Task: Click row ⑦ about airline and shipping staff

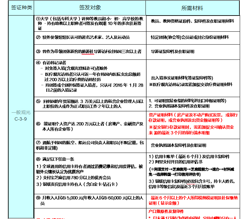Action: (x=90, y=144)
